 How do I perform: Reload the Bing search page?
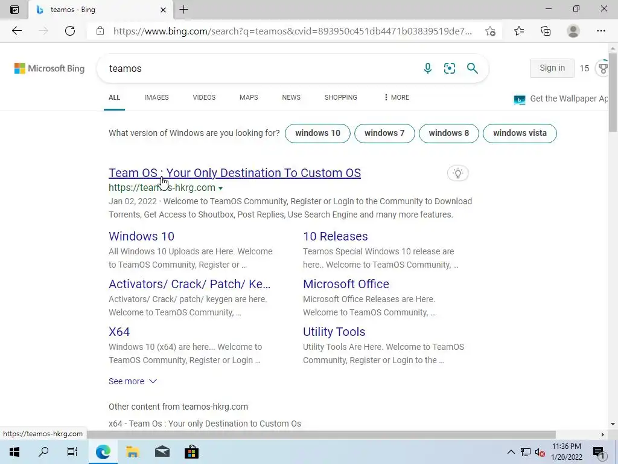(x=70, y=31)
